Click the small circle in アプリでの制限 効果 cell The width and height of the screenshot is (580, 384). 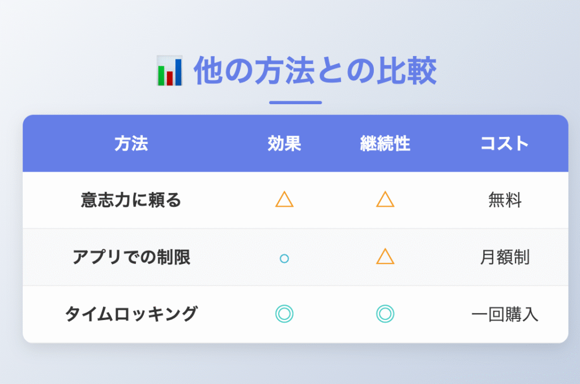tap(284, 258)
